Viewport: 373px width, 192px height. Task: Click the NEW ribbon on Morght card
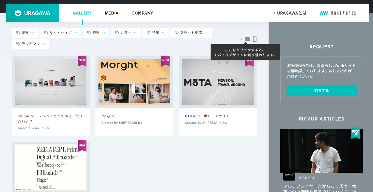pyautogui.click(x=166, y=61)
